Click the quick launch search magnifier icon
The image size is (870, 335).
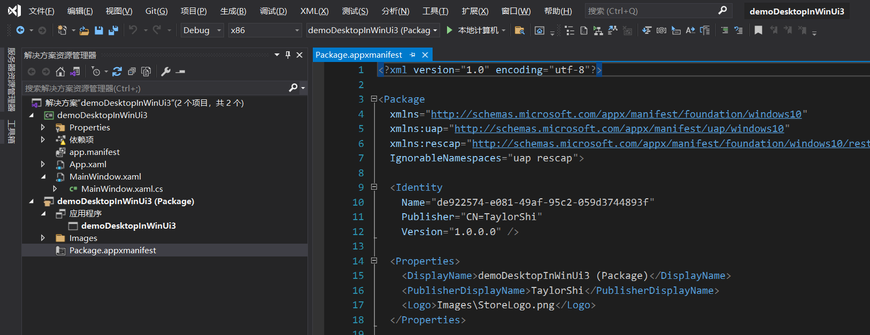pos(722,10)
